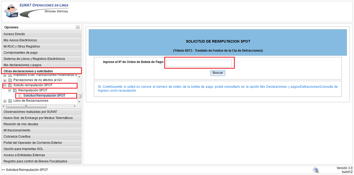
Task: Click the Buscar button
Action: pyautogui.click(x=218, y=73)
